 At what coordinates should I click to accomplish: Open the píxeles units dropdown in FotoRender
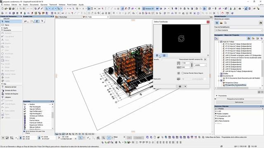click(200, 65)
